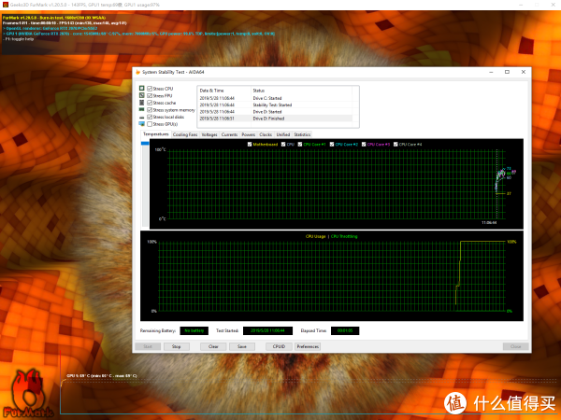The width and height of the screenshot is (561, 420).
Task: Select the Statistics tab
Action: 302,134
